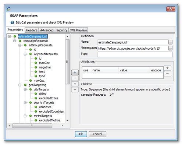Switch to the XML Preview tab
This screenshot has height=145, width=182.
coord(78,30)
